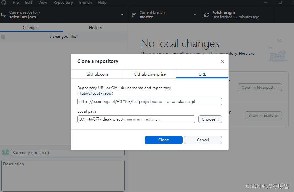Click the 'hubot/cool-repo' example text
This screenshot has width=294, height=192.
coord(95,93)
